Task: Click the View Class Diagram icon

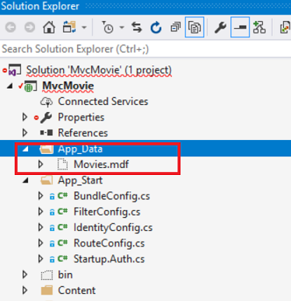Action: (259, 27)
